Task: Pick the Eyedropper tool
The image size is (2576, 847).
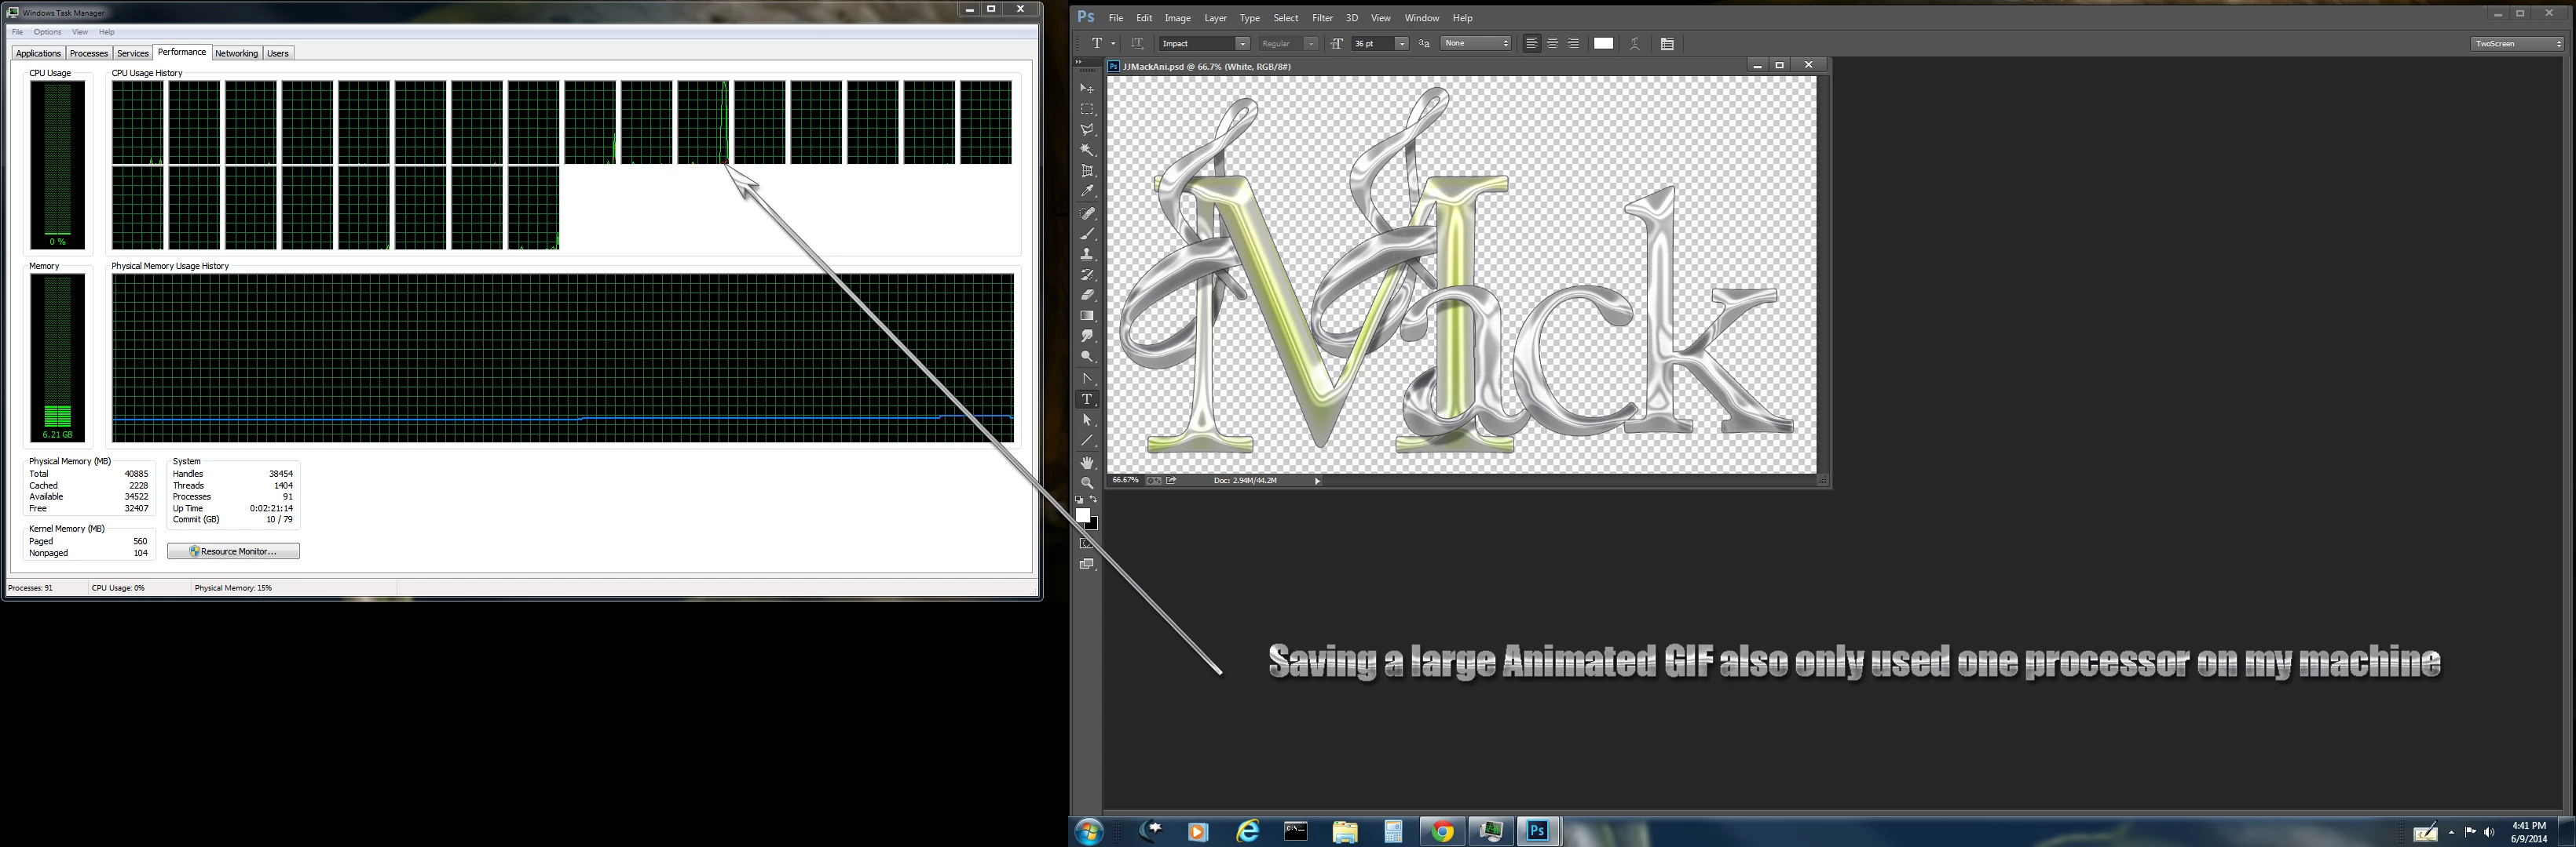Action: (x=1087, y=191)
